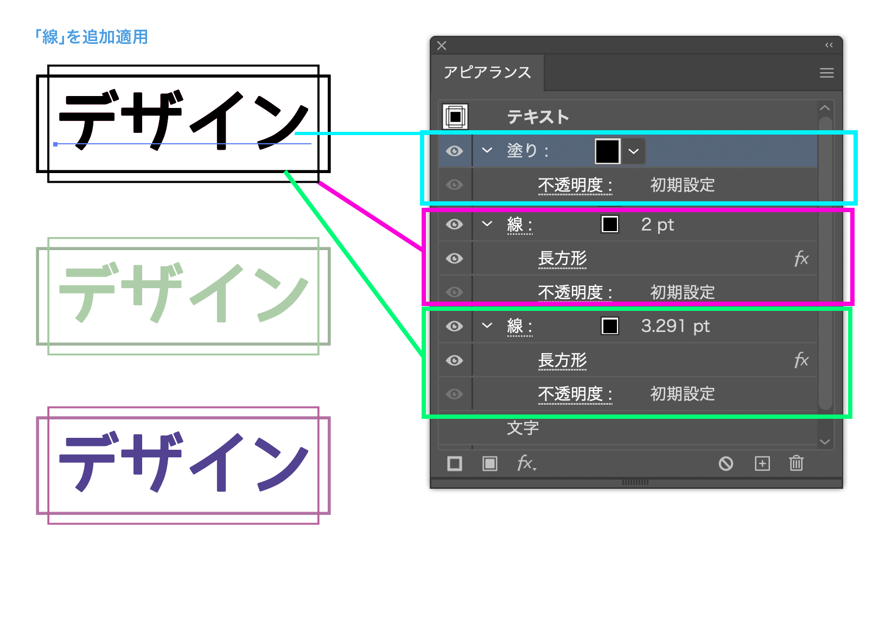The height and width of the screenshot is (625, 879).
Task: Add a new fill with the bottom icon
Action: point(489,463)
